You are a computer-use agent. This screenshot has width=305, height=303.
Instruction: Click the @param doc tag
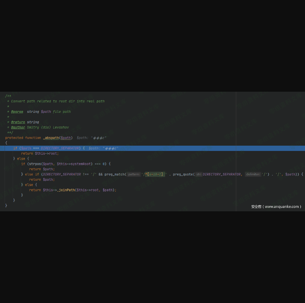[x=17, y=112]
